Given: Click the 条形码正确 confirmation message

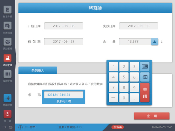Looking at the screenshot, I should 64,101.
